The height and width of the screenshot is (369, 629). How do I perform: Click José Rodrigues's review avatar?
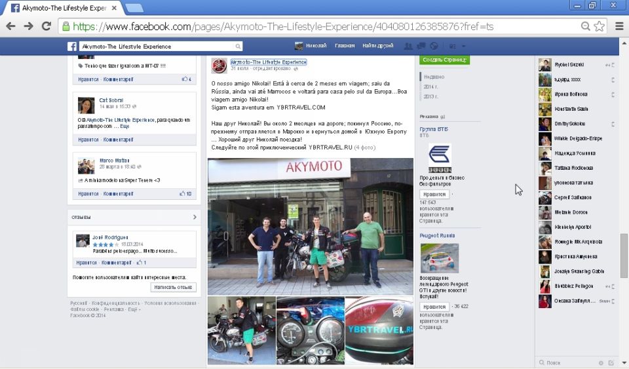pyautogui.click(x=83, y=241)
